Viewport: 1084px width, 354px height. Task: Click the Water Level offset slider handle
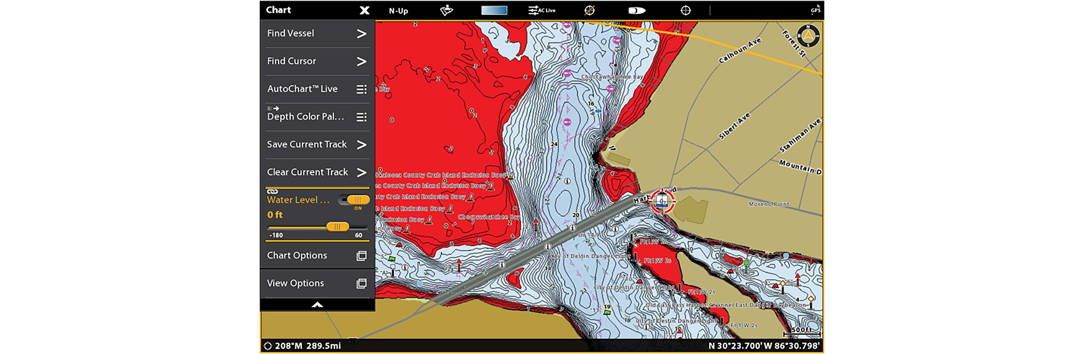pyautogui.click(x=337, y=227)
